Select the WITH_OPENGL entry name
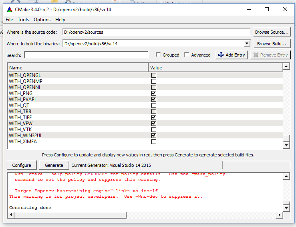Image resolution: width=296 pixels, height=227 pixels. 25,75
